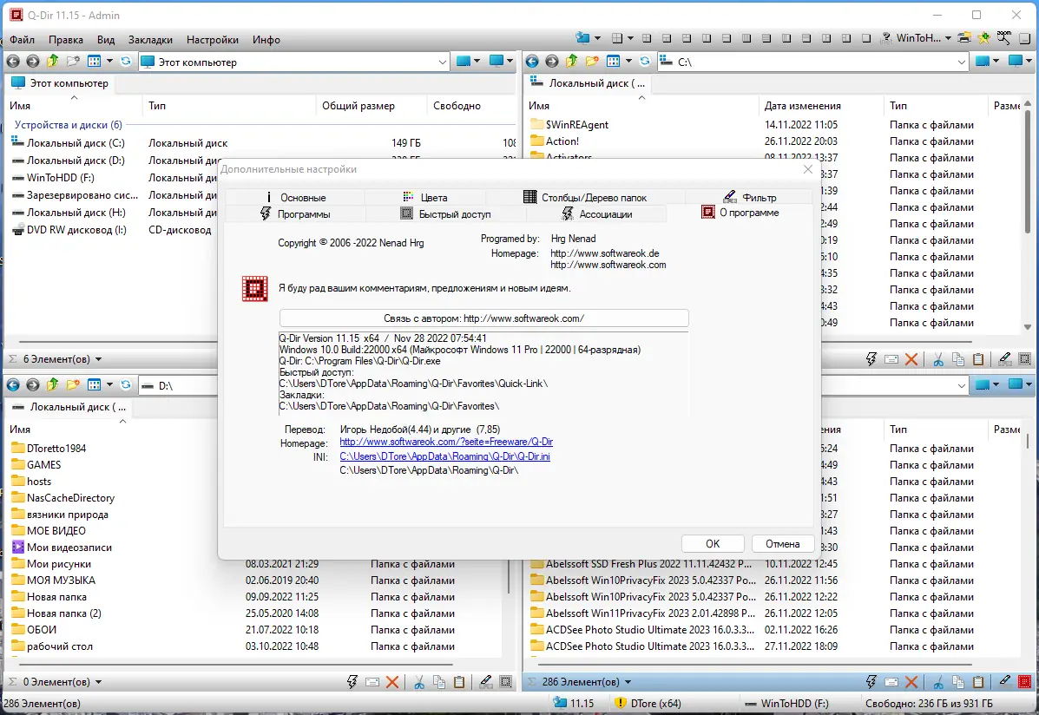The image size is (1039, 715).
Task: Click red X delete in bottom-right pane bar
Action: click(x=911, y=682)
